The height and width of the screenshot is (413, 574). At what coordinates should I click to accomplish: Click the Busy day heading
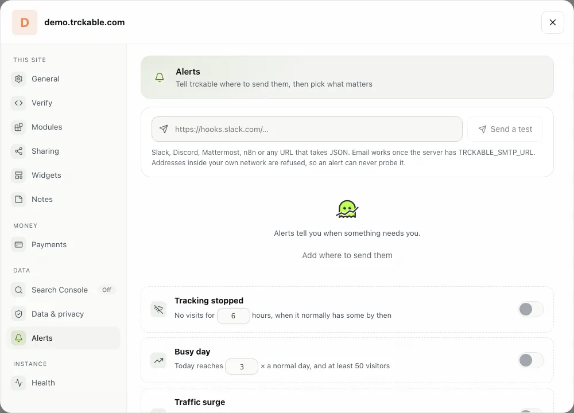click(x=192, y=352)
